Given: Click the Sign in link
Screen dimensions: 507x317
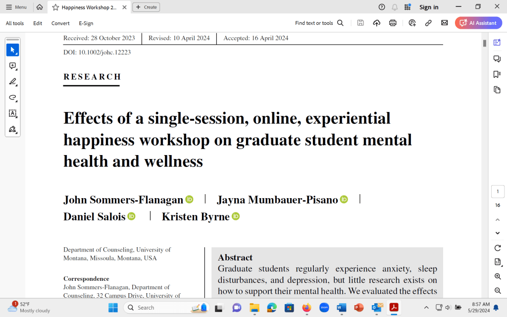Looking at the screenshot, I should pos(429,7).
